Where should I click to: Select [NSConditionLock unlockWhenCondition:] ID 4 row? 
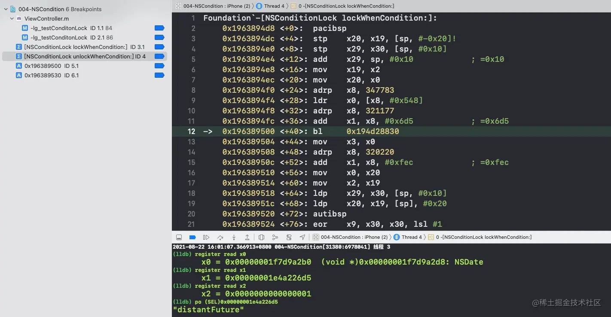pos(85,56)
